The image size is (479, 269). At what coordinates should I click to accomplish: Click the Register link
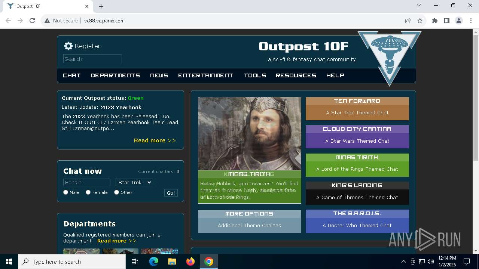pos(87,46)
